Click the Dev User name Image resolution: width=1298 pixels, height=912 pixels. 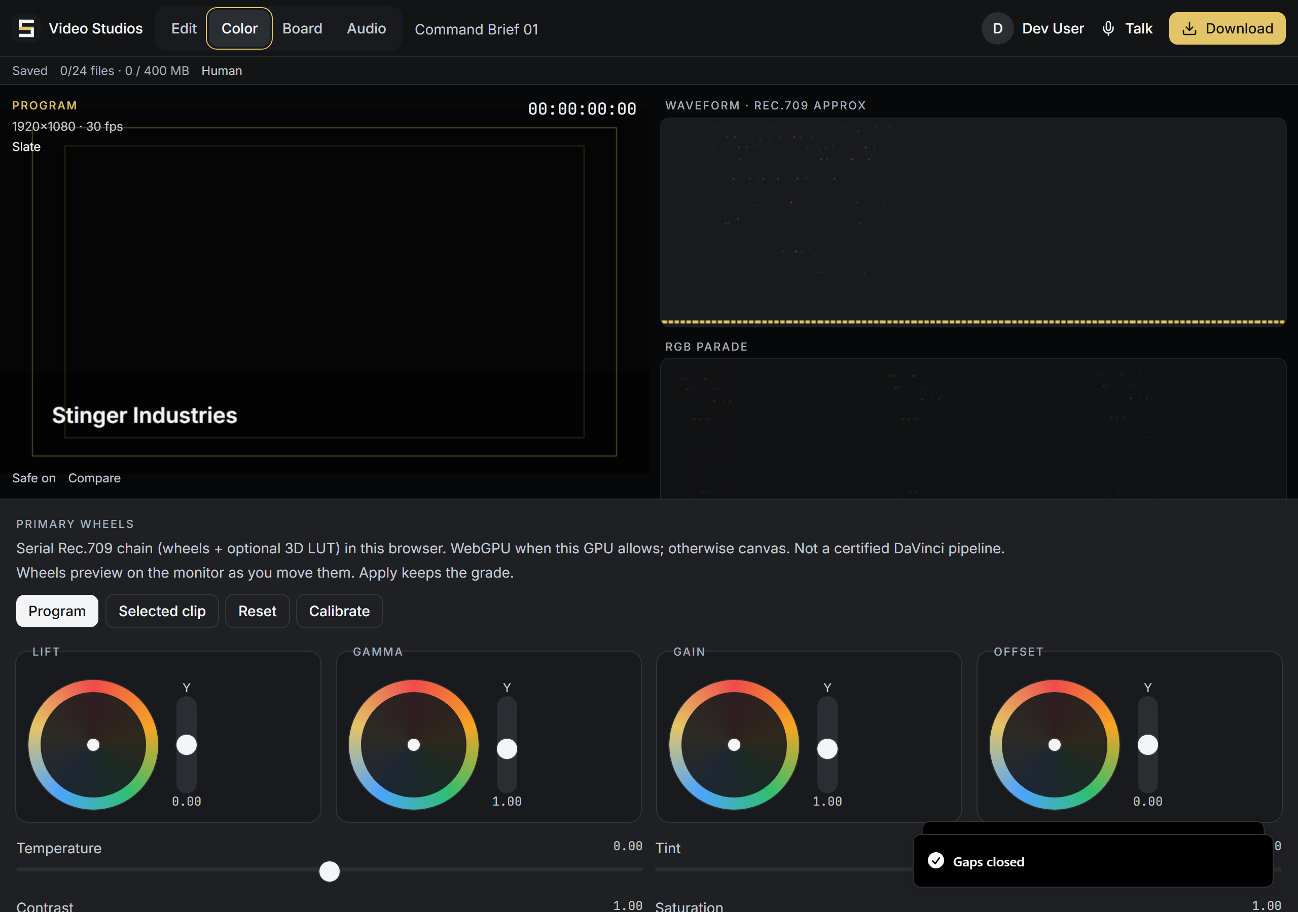click(x=1053, y=28)
